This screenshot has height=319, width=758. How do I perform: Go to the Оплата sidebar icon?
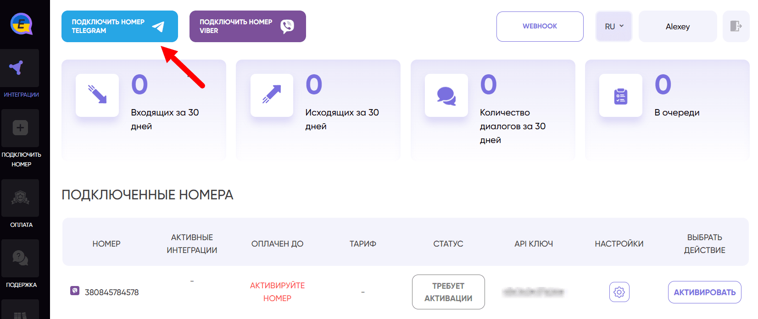[x=20, y=198]
